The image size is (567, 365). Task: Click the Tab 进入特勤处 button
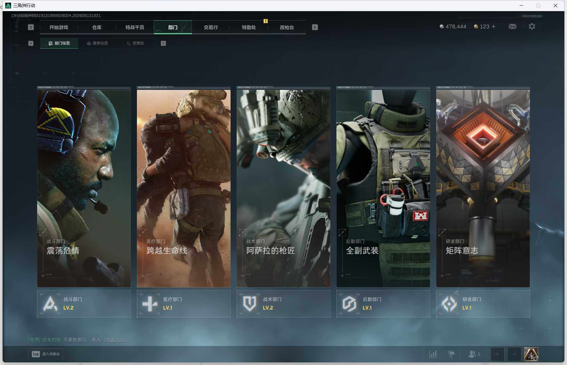46,354
